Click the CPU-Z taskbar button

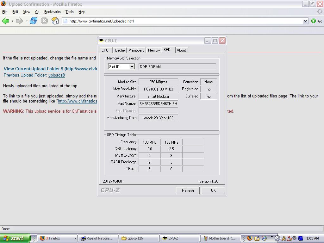(180, 238)
